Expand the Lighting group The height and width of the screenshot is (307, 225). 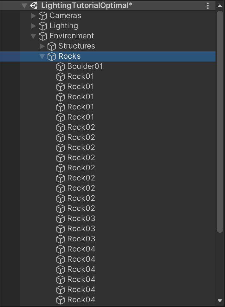pyautogui.click(x=33, y=26)
